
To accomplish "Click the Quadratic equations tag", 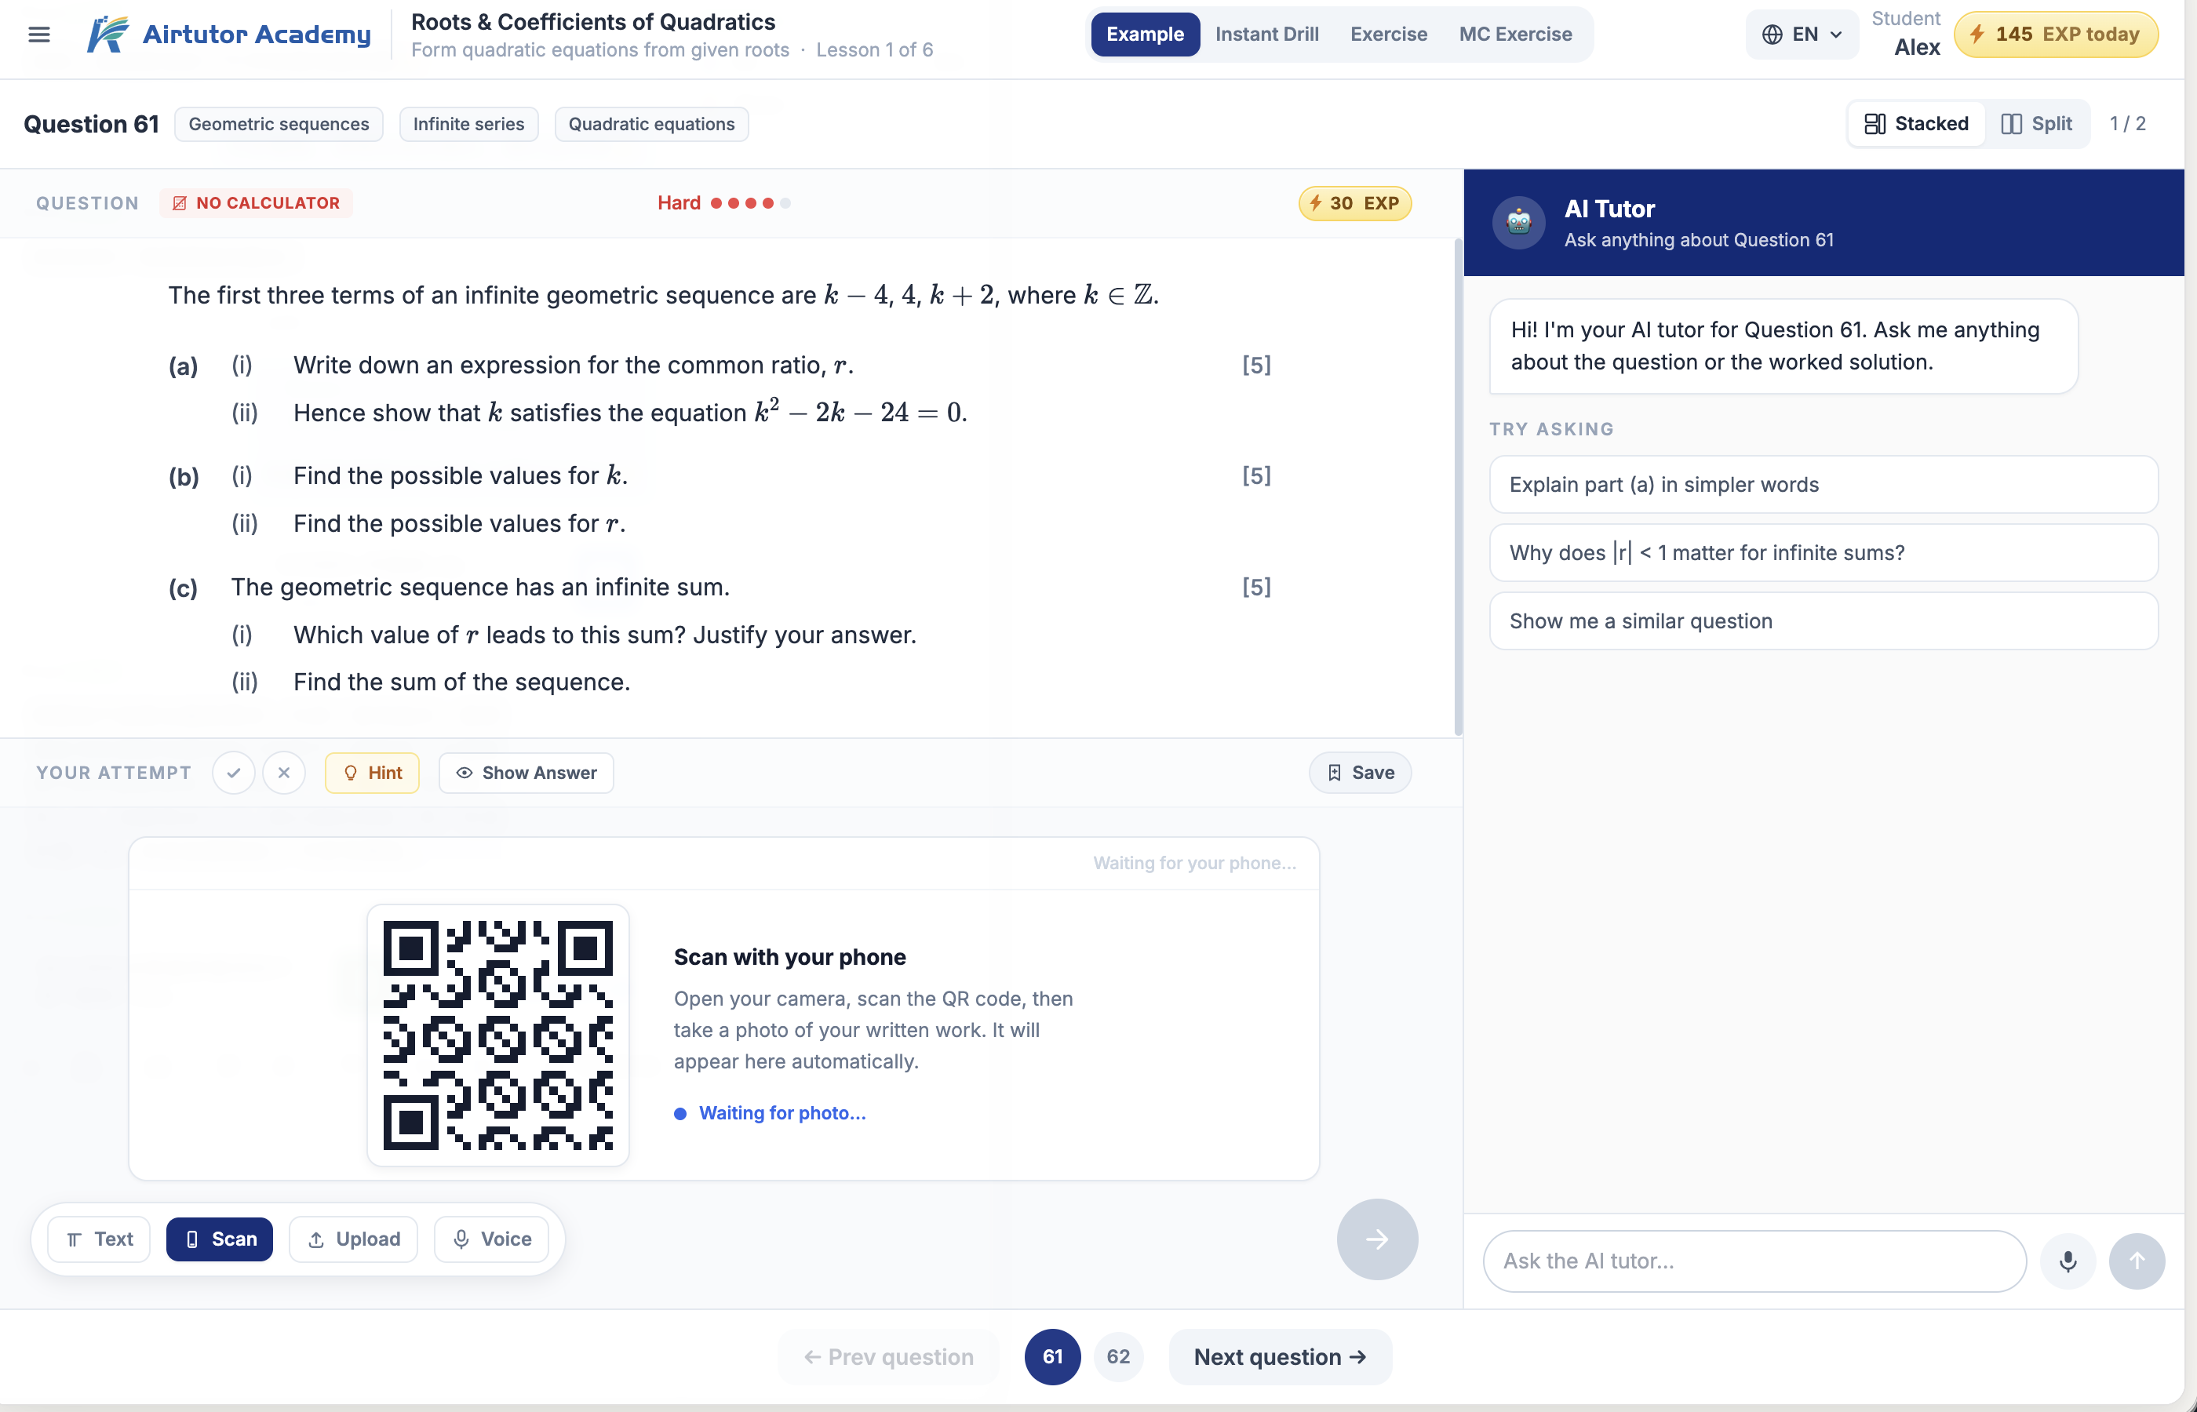I will pos(651,125).
